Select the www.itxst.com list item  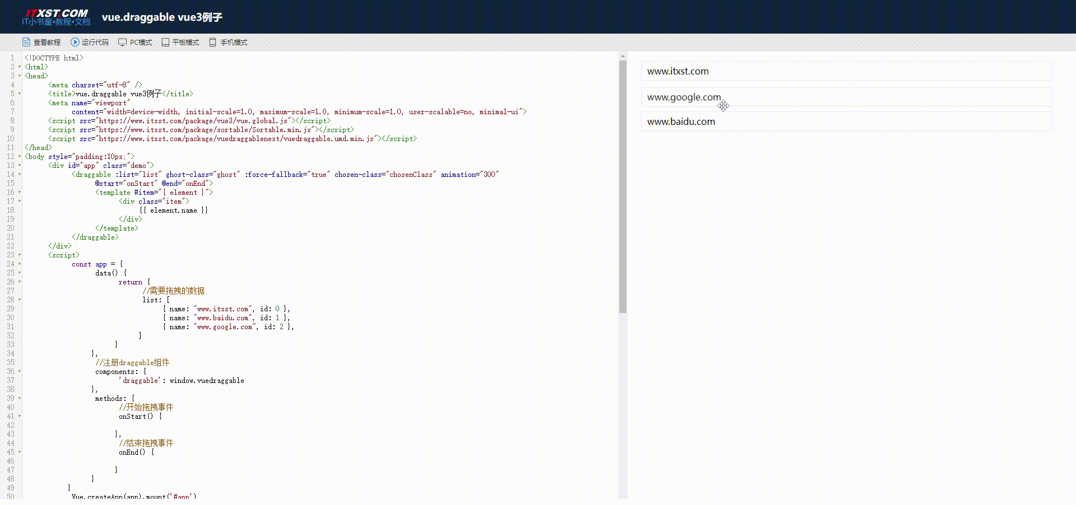pos(846,71)
